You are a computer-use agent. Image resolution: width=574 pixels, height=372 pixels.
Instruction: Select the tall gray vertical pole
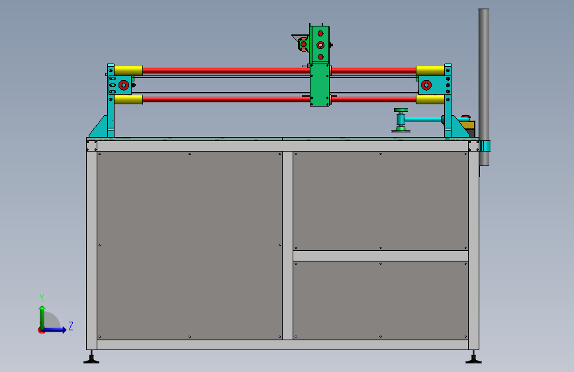pyautogui.click(x=483, y=87)
